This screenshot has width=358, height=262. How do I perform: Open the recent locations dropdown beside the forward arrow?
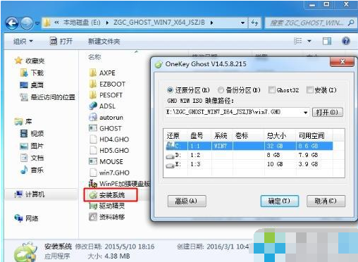tap(37, 23)
